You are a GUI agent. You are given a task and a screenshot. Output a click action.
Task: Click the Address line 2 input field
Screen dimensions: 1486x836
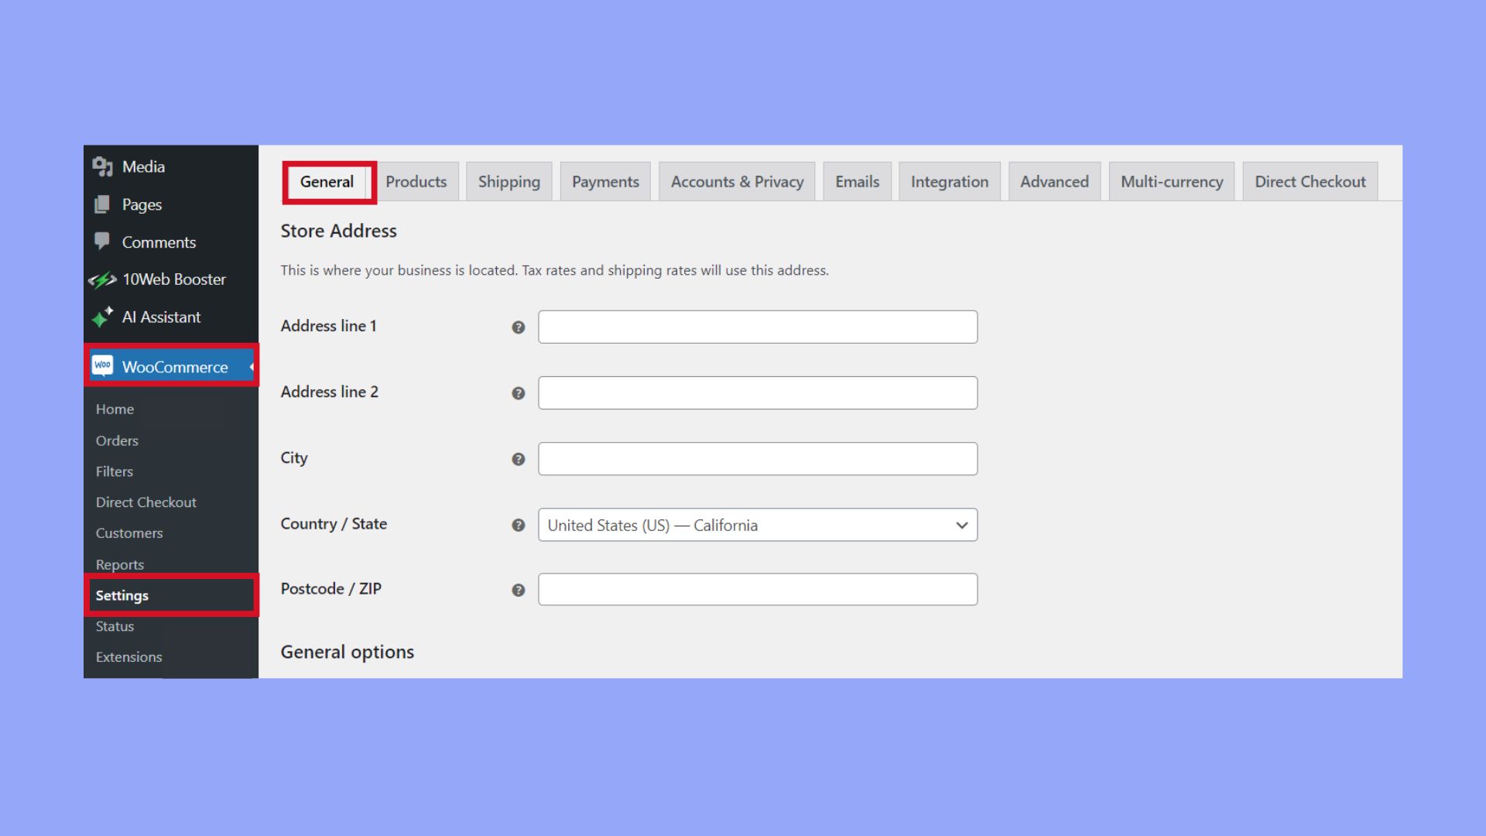[757, 392]
